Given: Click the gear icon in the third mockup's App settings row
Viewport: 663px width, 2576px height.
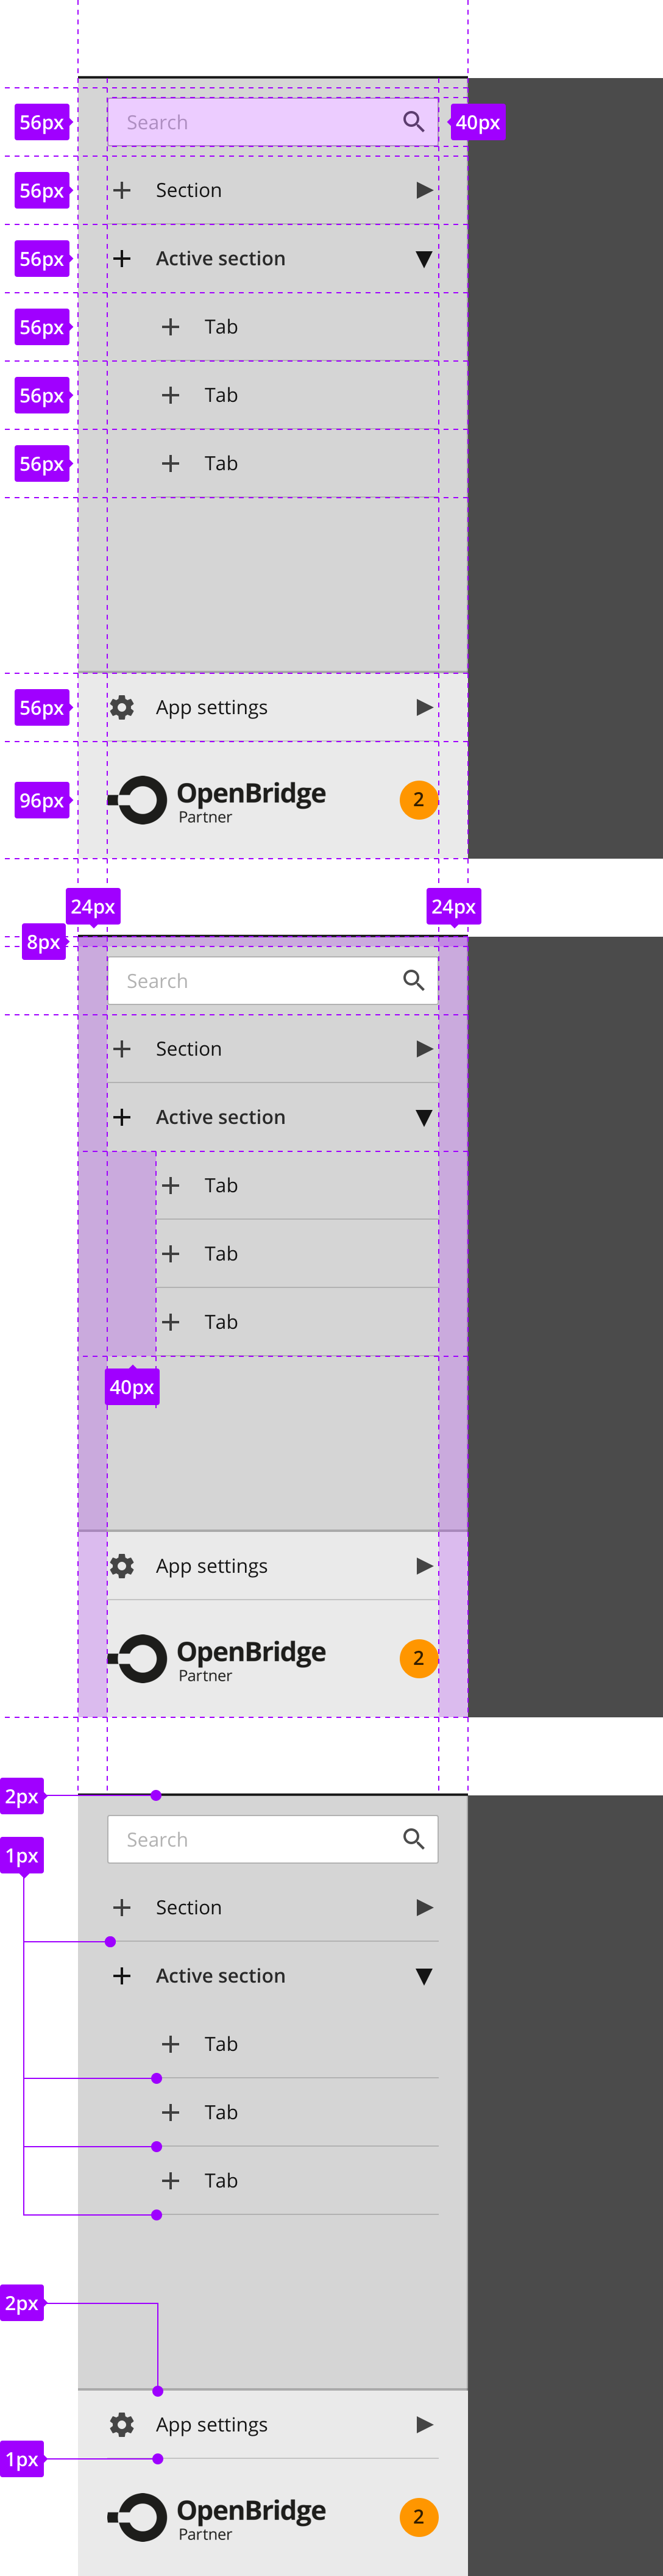Looking at the screenshot, I should point(122,2425).
